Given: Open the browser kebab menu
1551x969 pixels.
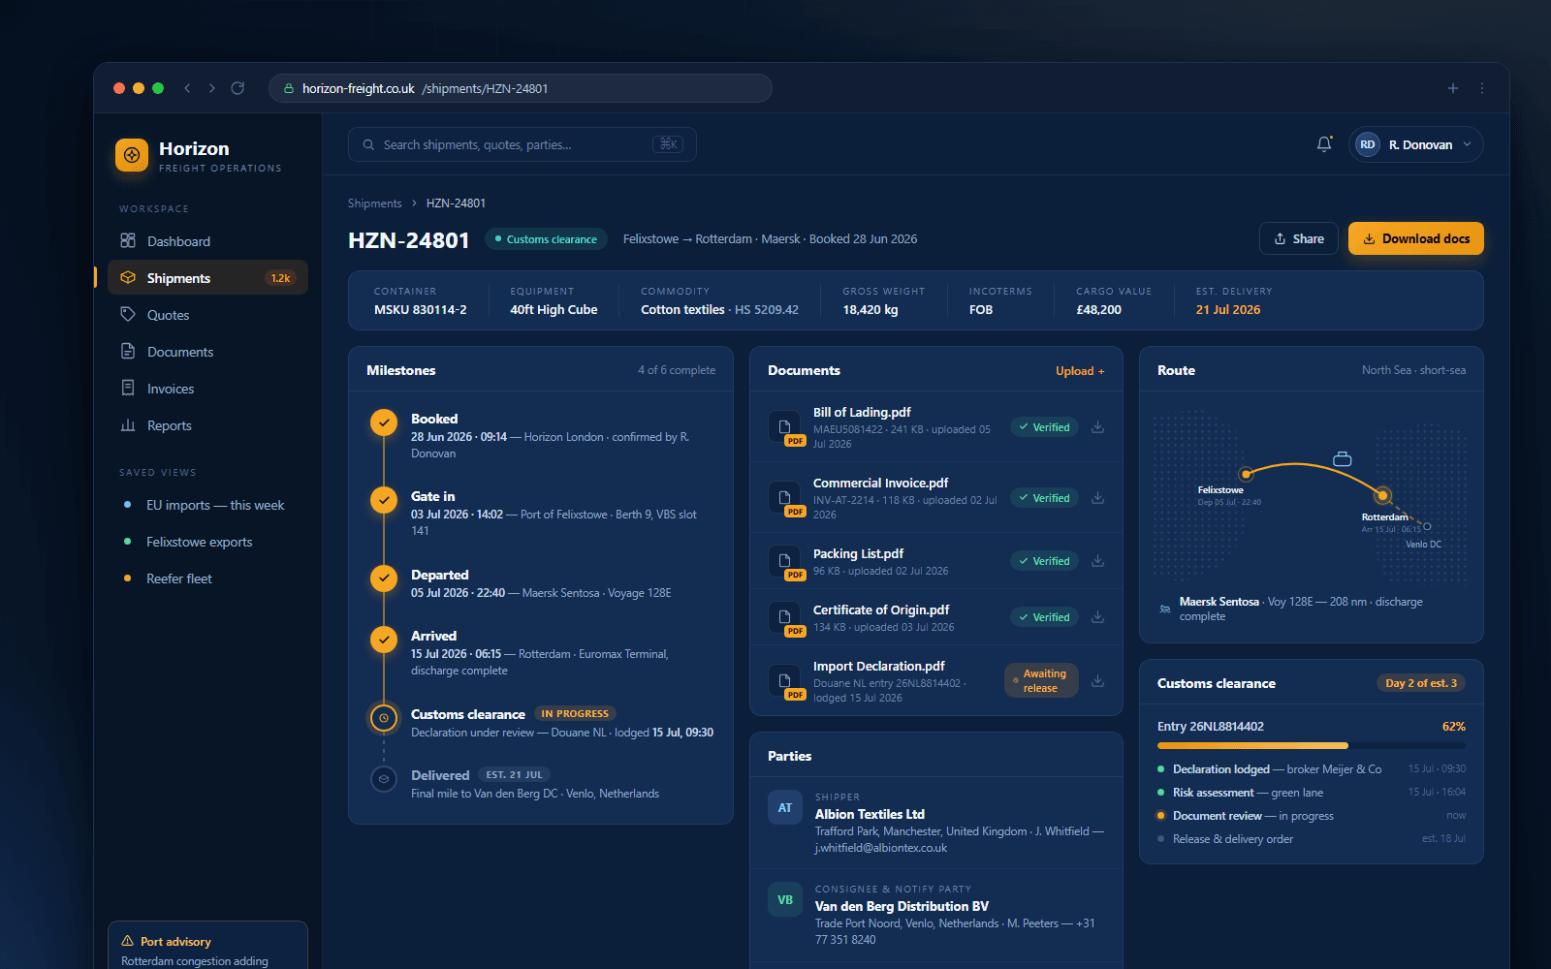Looking at the screenshot, I should pyautogui.click(x=1482, y=88).
